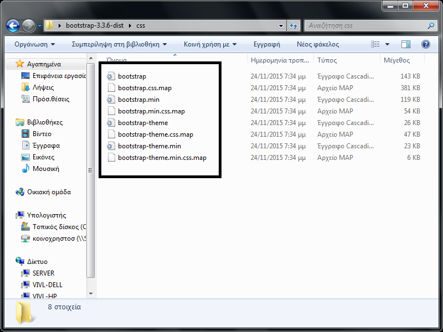Click the Εγγραφή toolbar button
Image resolution: width=443 pixels, height=332 pixels.
click(267, 44)
